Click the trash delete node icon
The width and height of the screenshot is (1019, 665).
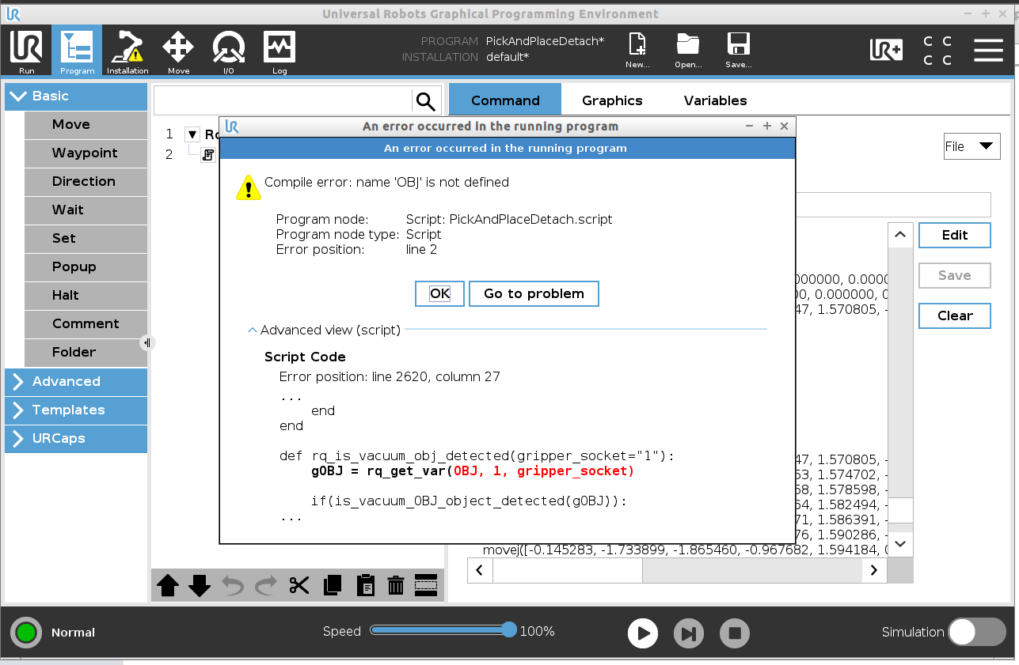pyautogui.click(x=395, y=585)
